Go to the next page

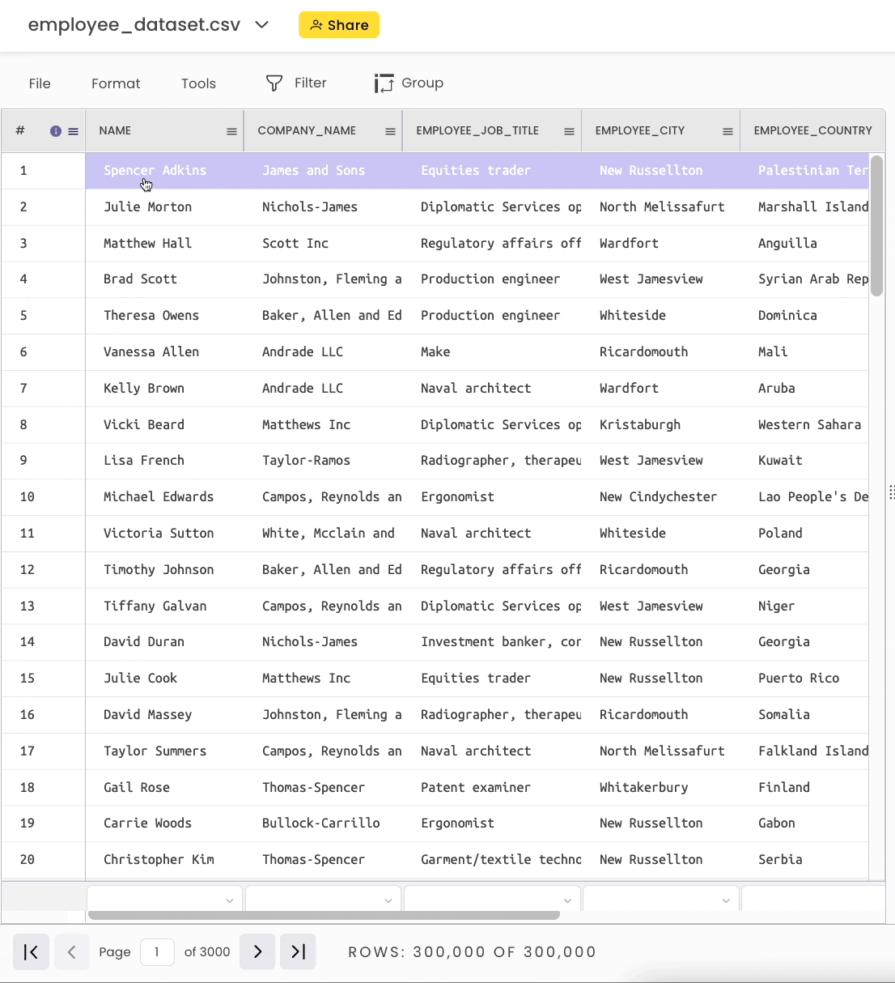[x=257, y=951]
